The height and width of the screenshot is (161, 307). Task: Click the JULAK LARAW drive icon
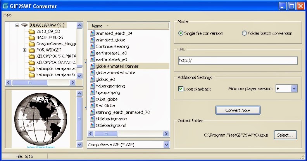pyautogui.click(x=24, y=25)
